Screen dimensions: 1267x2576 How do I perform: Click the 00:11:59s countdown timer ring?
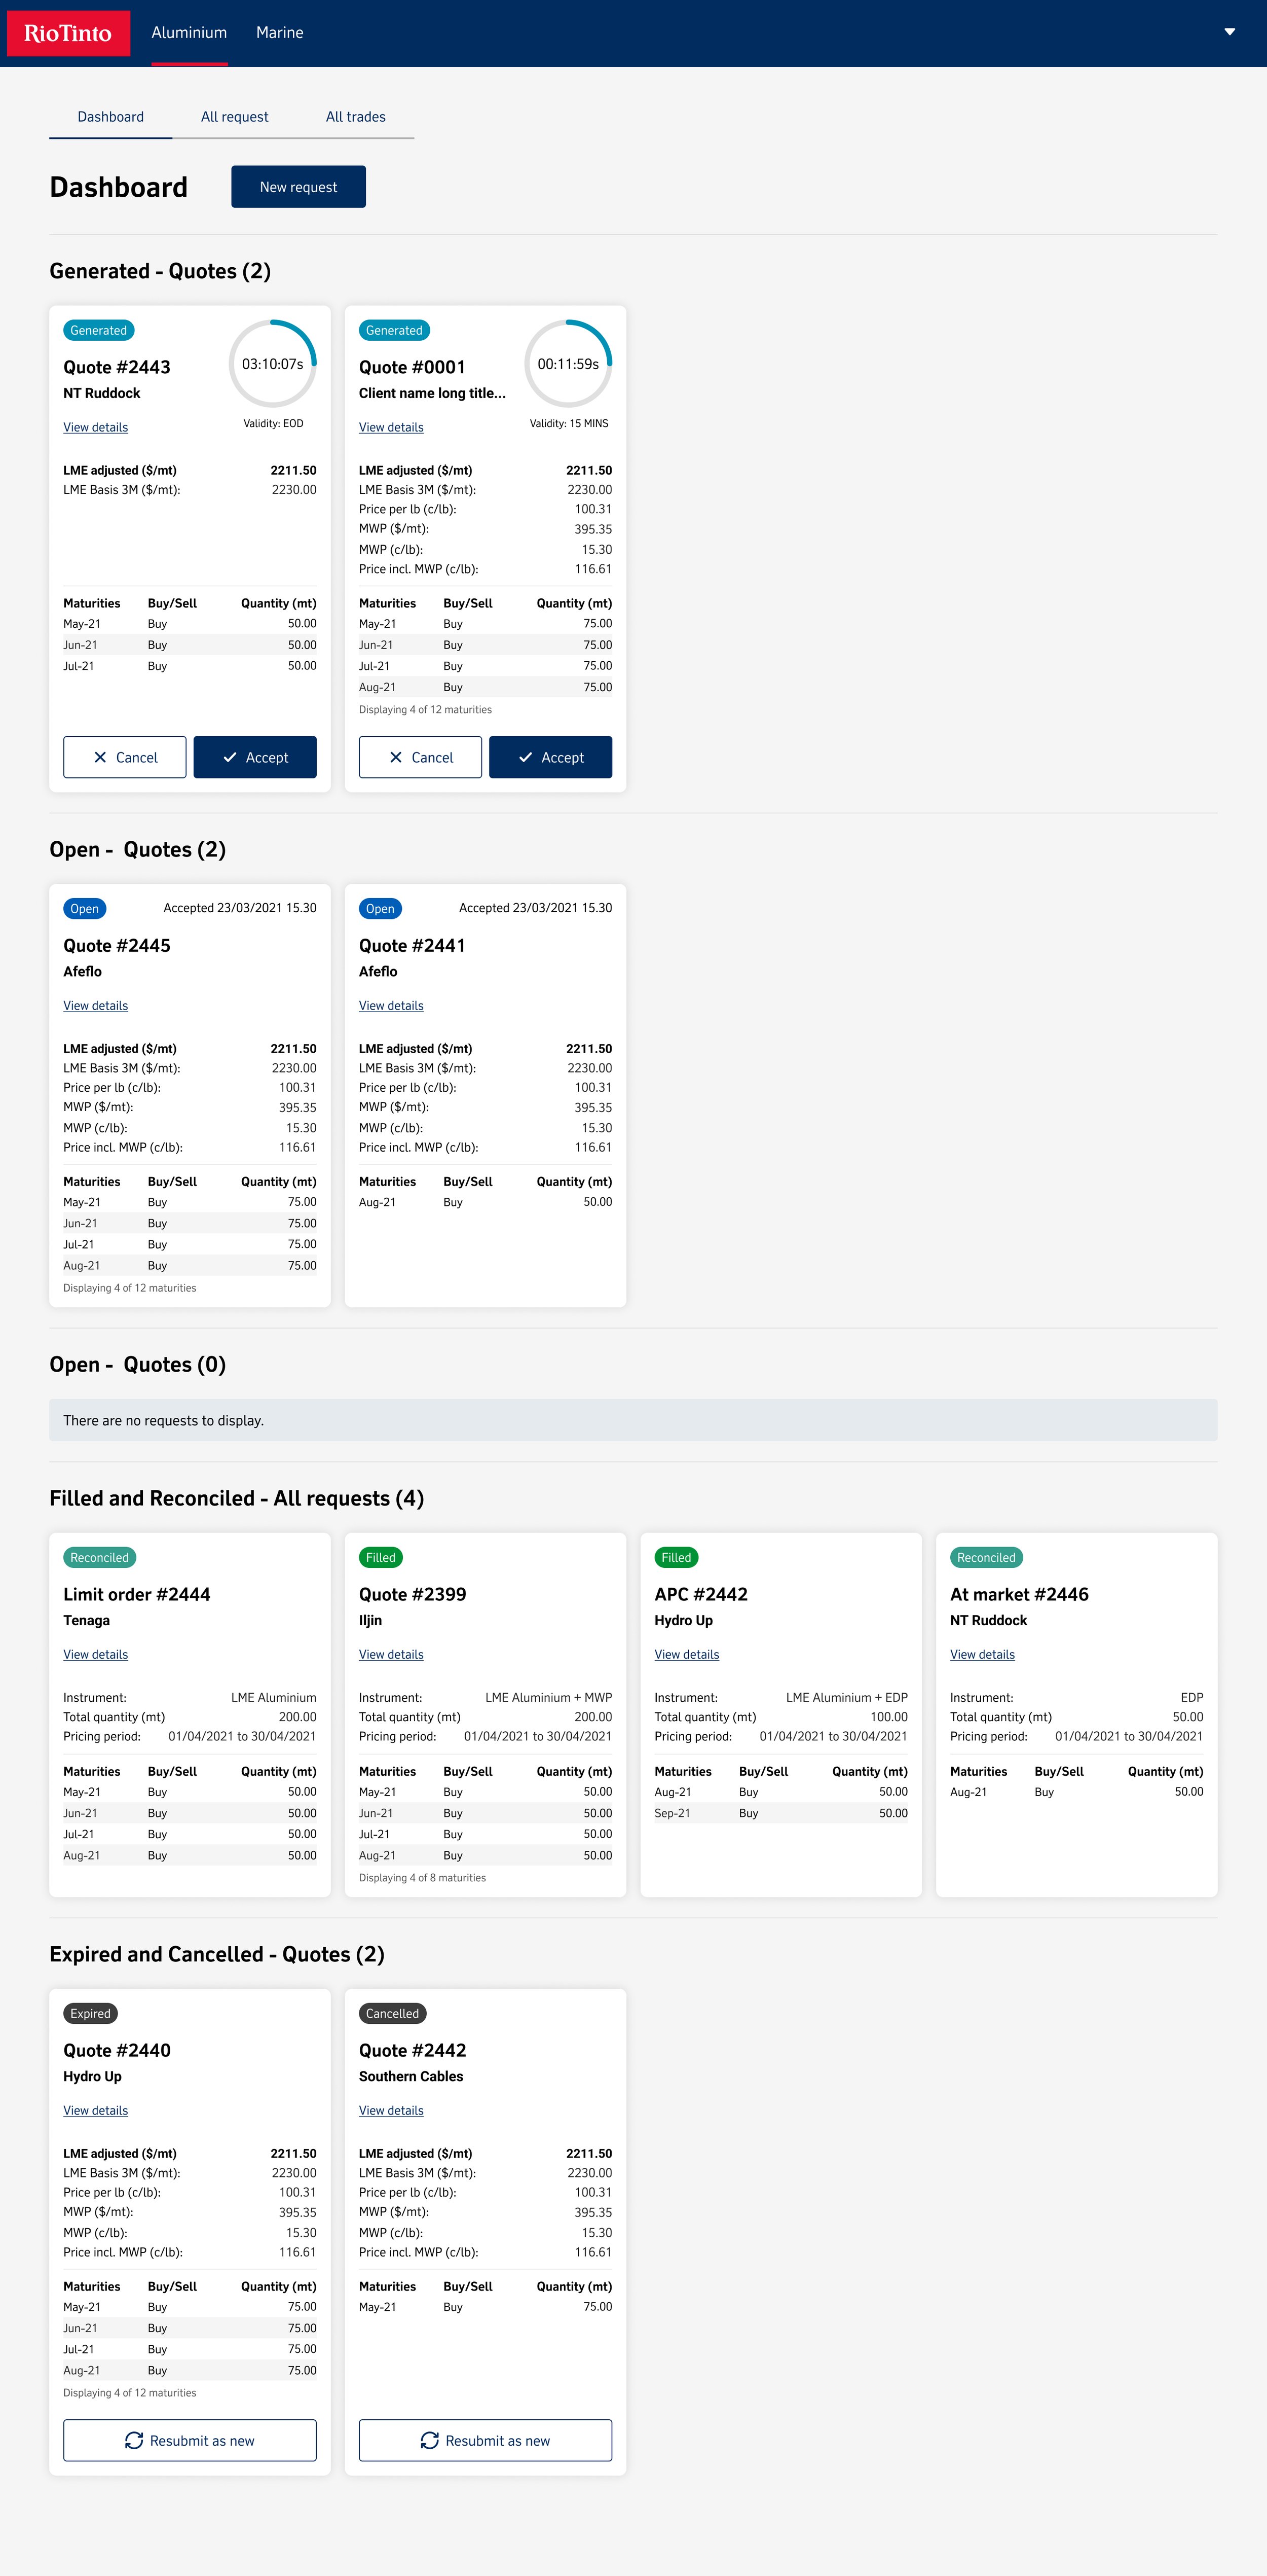point(569,364)
